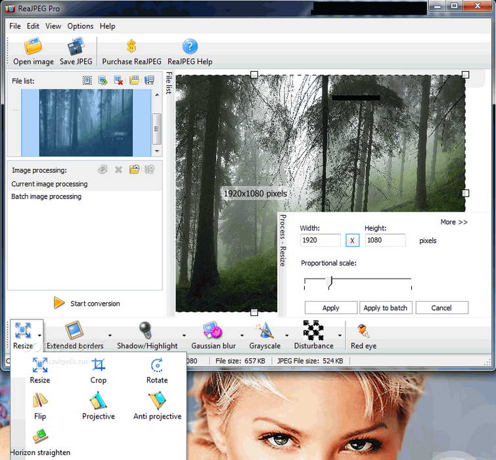The image size is (496, 460).
Task: Select the Grayscale tool
Action: pyautogui.click(x=265, y=335)
